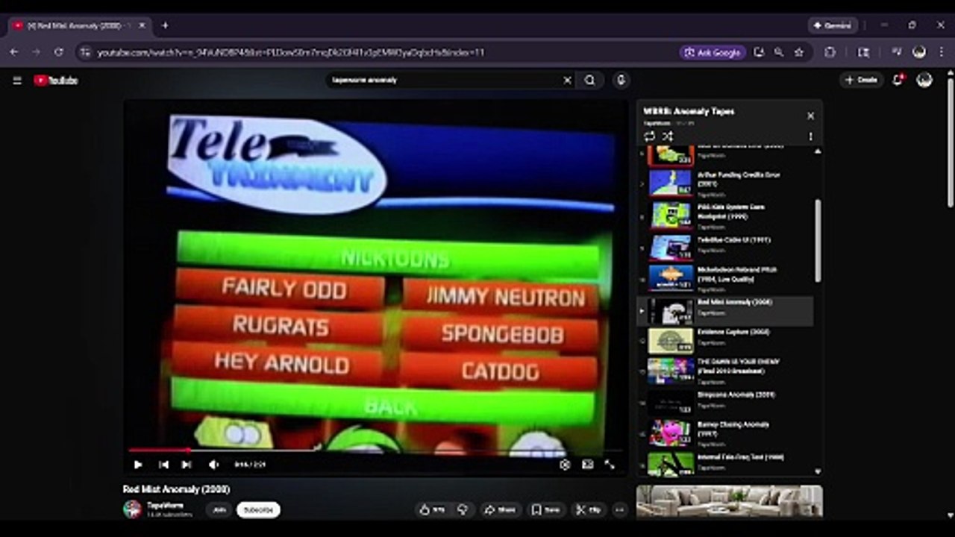Select TeleBlue Cable UI (1991) playlist item
The image size is (955, 537).
pyautogui.click(x=725, y=246)
